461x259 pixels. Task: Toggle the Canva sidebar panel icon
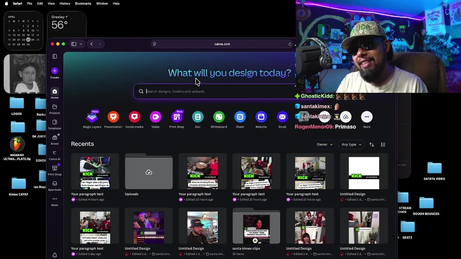coord(55,56)
